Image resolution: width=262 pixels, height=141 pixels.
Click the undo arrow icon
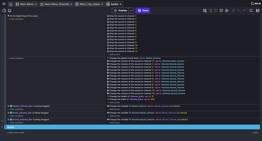(239, 11)
